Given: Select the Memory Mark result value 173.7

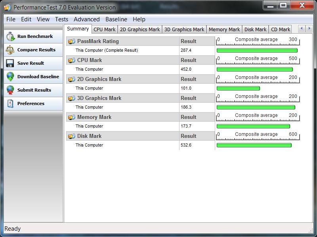Looking at the screenshot, I should [x=186, y=126].
